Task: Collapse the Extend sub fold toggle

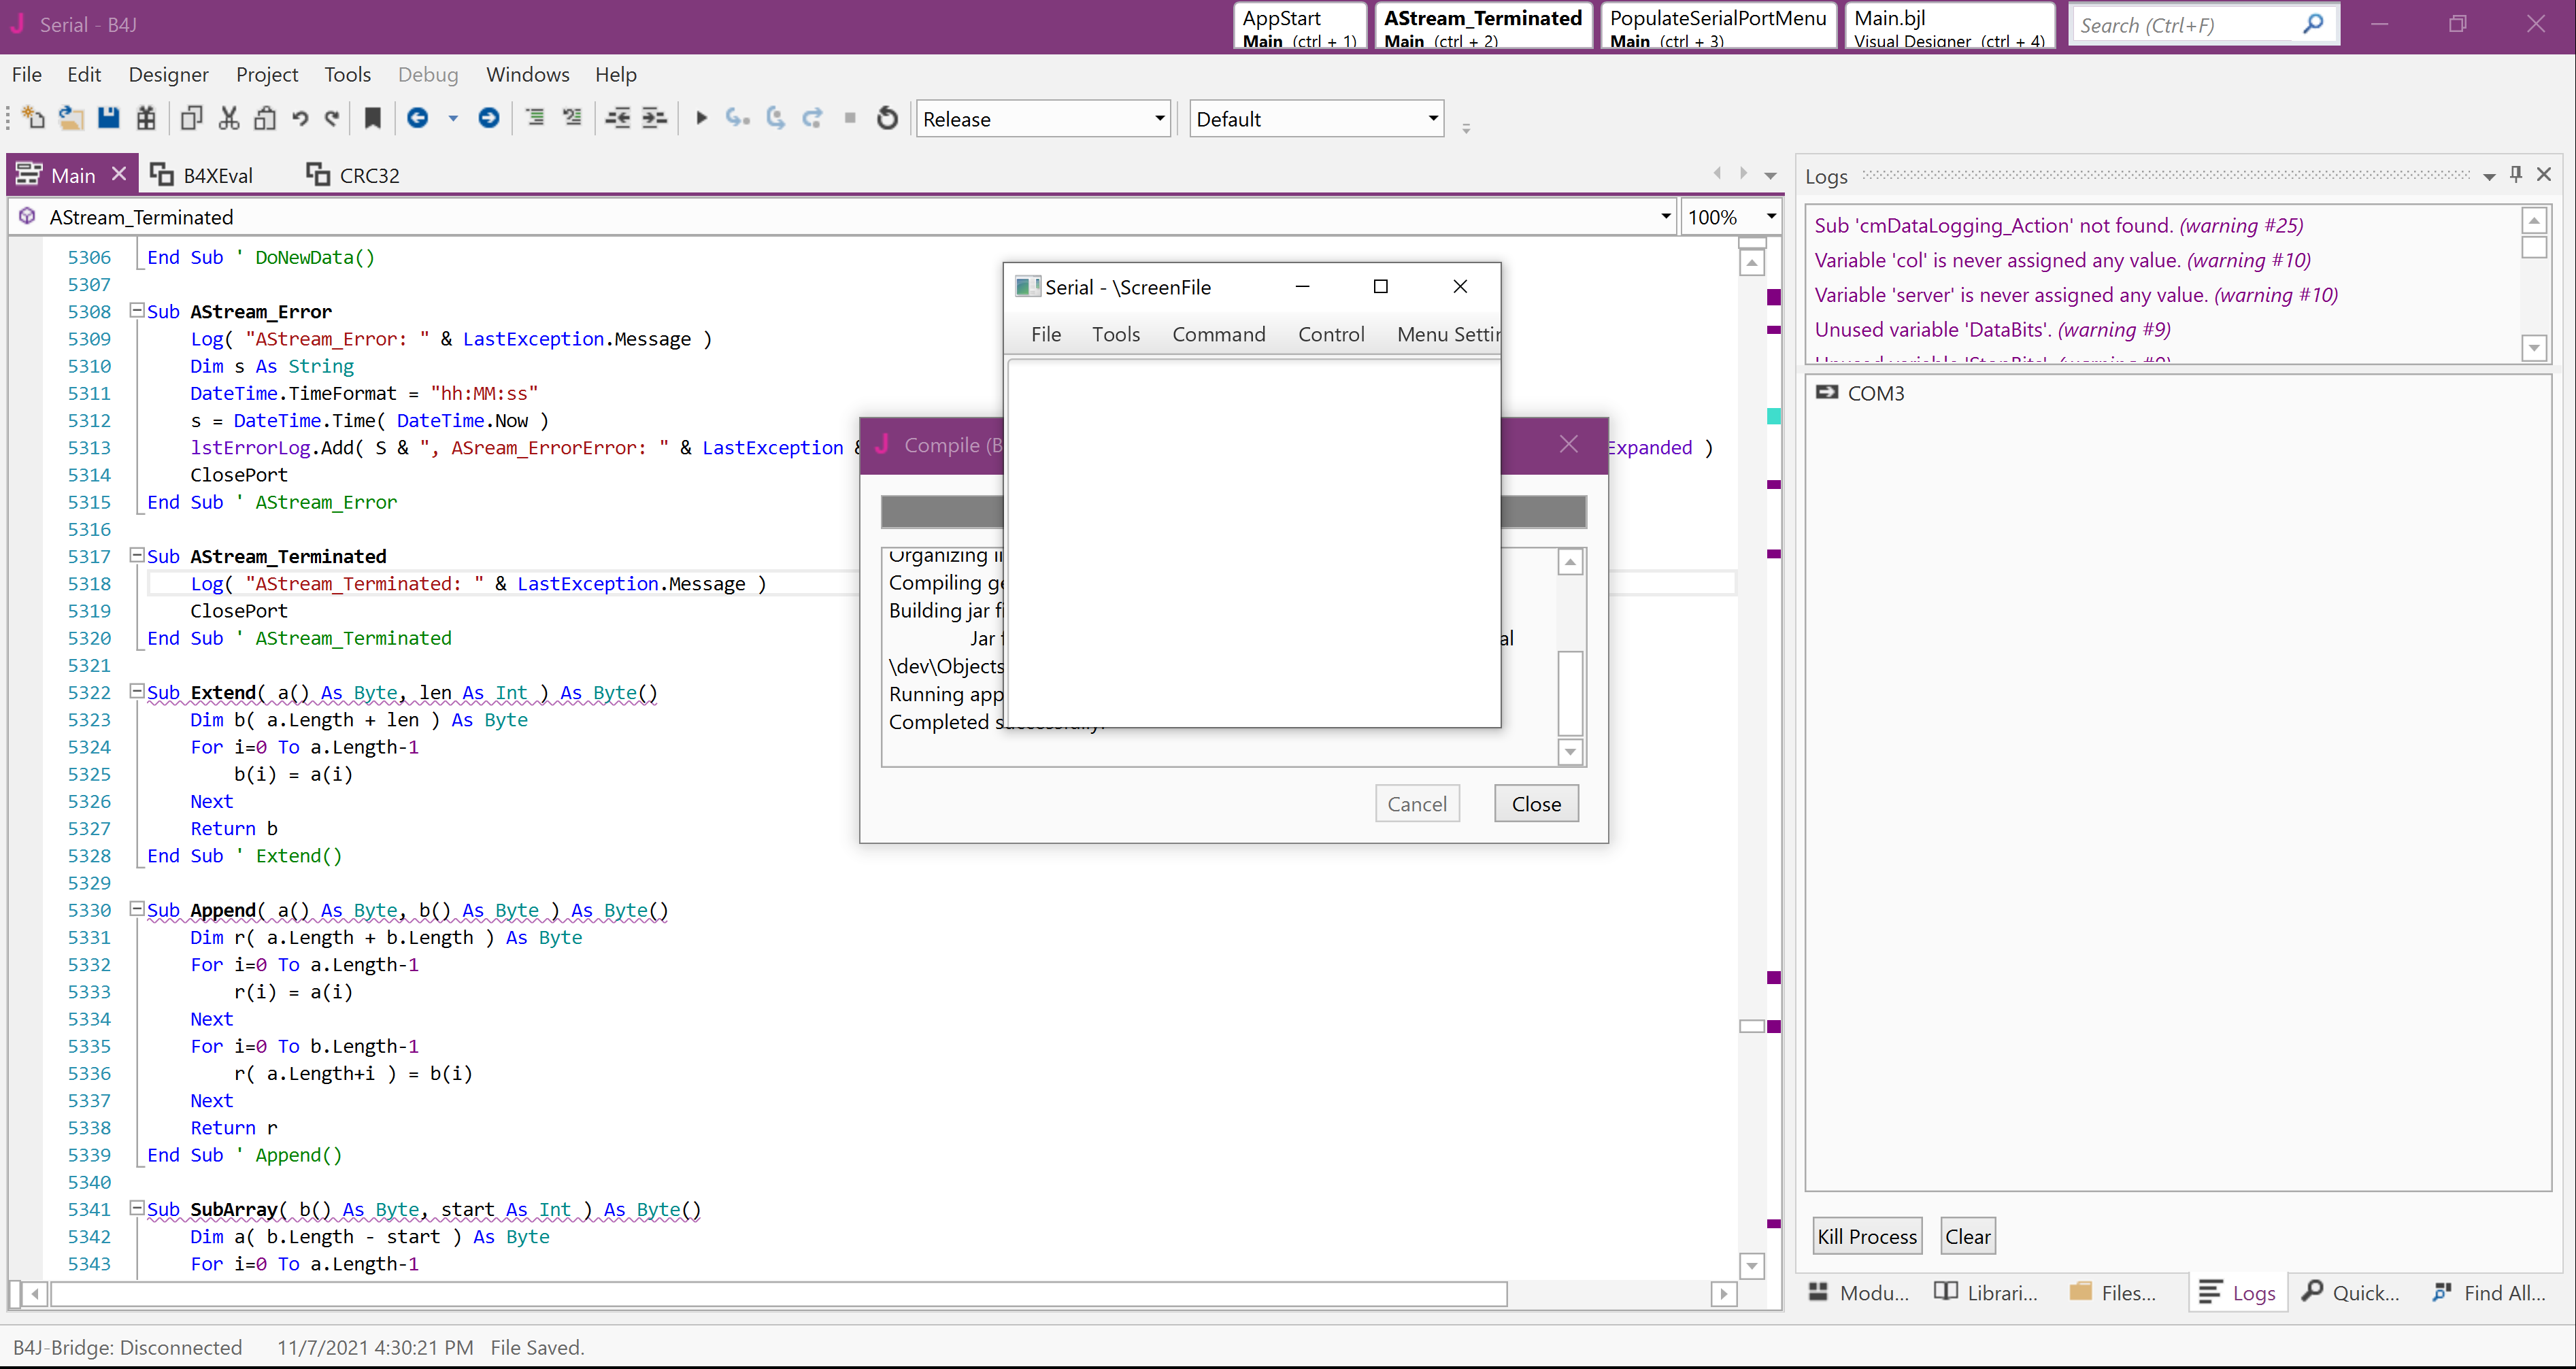Action: 136,691
